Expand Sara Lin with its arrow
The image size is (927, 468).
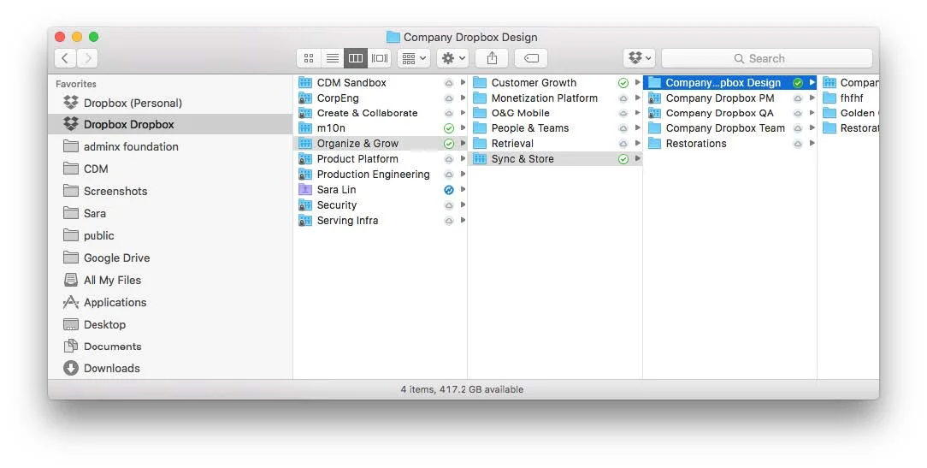click(x=463, y=189)
